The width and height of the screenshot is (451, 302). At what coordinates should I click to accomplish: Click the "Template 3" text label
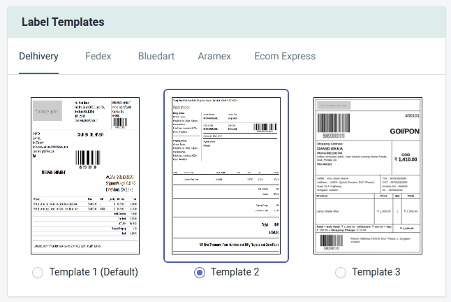point(376,272)
